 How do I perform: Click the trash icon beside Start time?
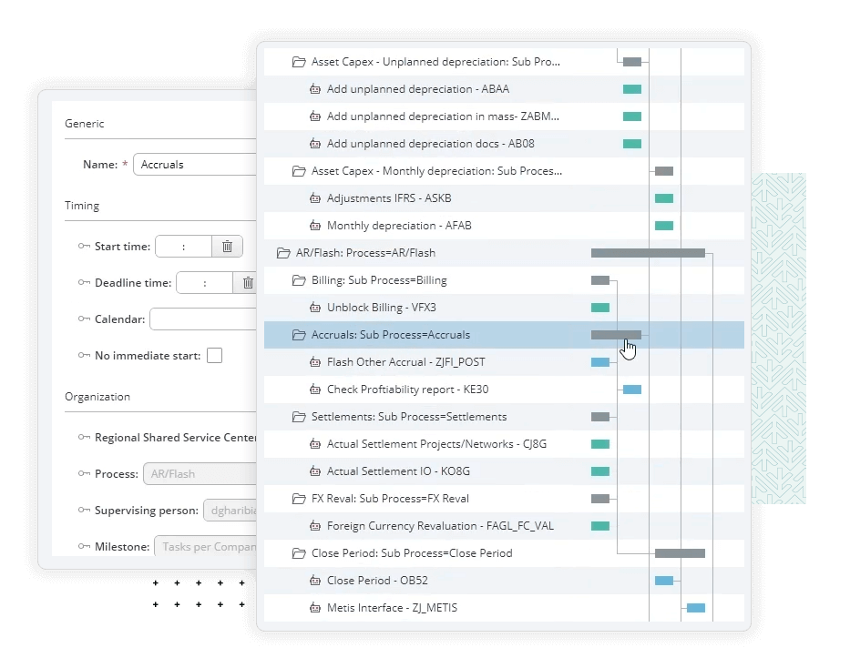pos(227,246)
